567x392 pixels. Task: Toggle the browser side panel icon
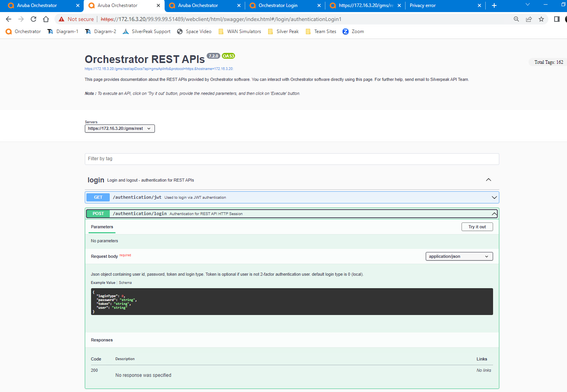point(557,19)
